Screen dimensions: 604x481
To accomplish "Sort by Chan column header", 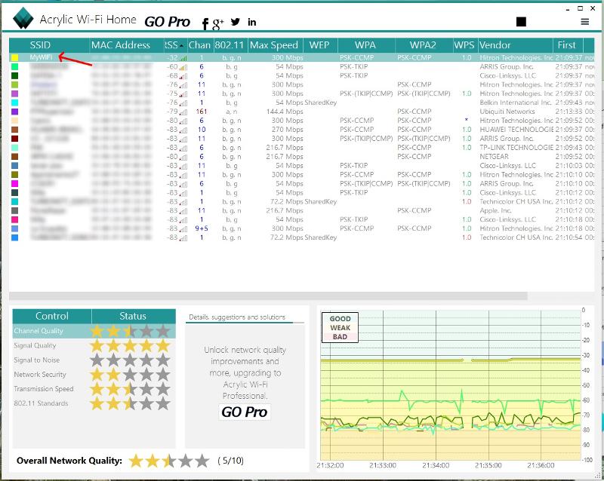I will 200,45.
